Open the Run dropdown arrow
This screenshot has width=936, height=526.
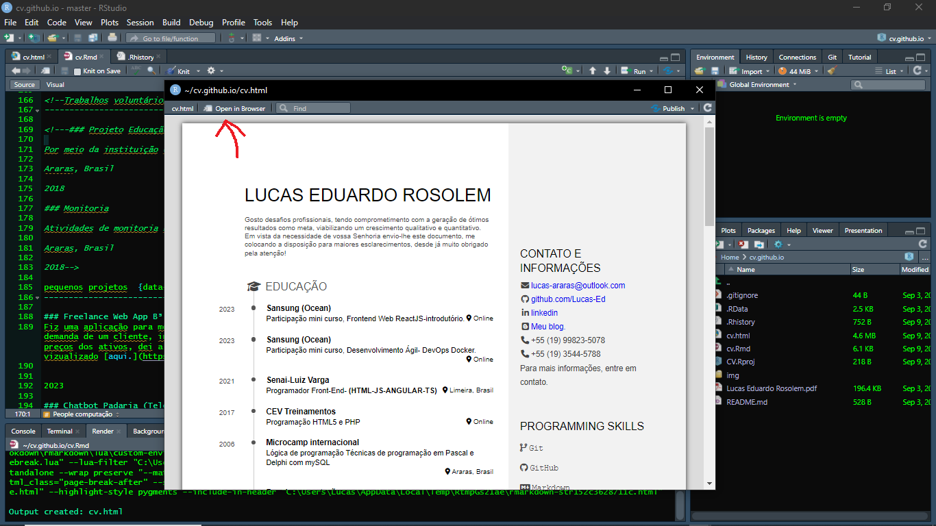[x=650, y=71]
